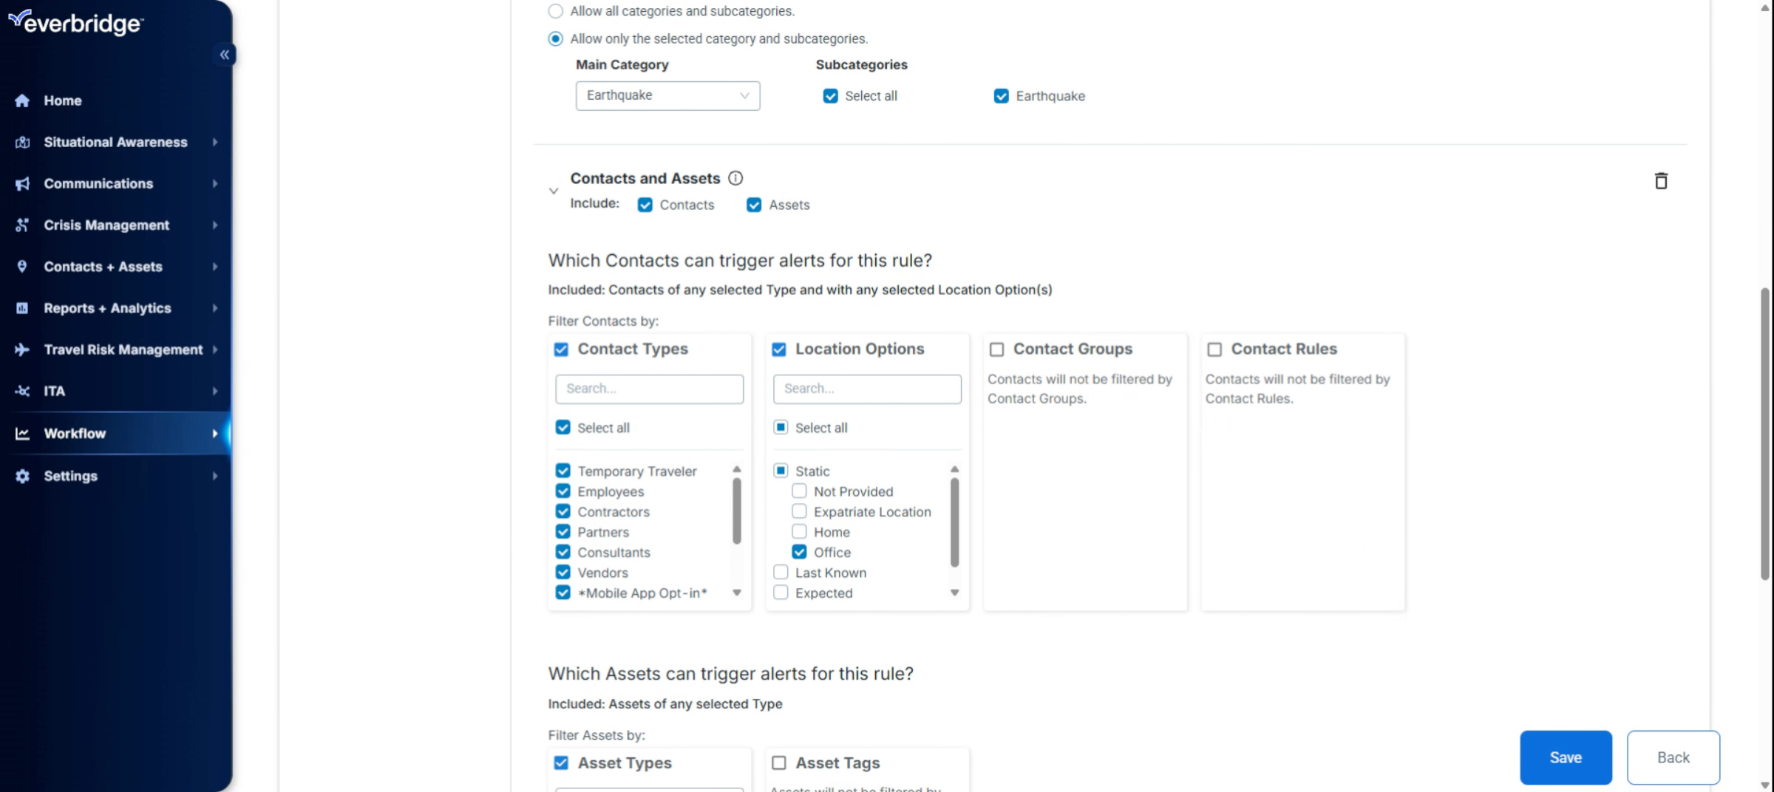Viewport: 1774px width, 792px height.
Task: Select the Allow all categories radio button
Action: [555, 10]
